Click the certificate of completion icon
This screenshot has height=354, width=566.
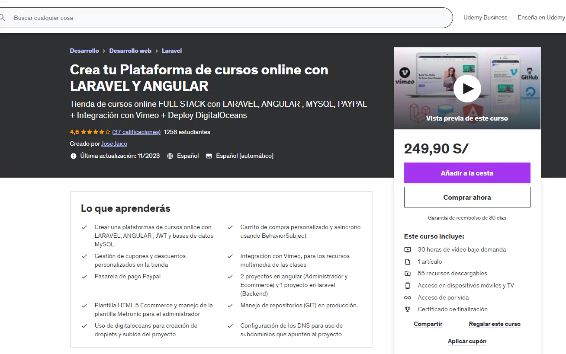click(407, 309)
